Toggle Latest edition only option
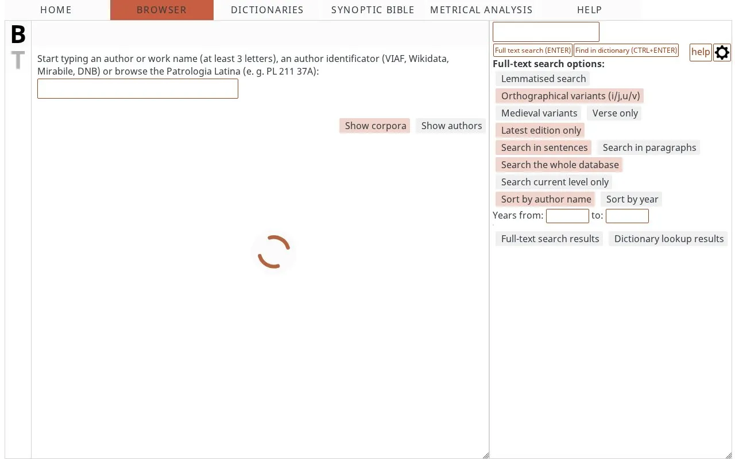The image size is (735, 459). pos(541,130)
